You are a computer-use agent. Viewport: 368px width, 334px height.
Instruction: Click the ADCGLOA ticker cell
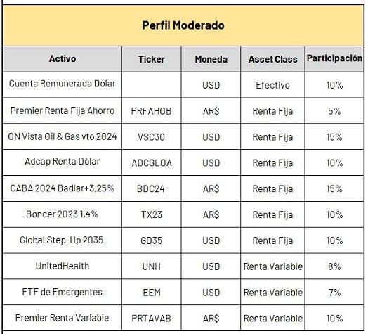click(152, 162)
